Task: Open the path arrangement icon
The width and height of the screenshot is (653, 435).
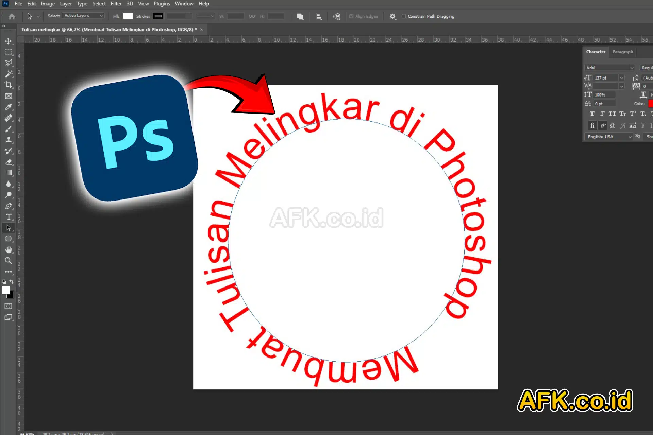Action: click(x=337, y=16)
